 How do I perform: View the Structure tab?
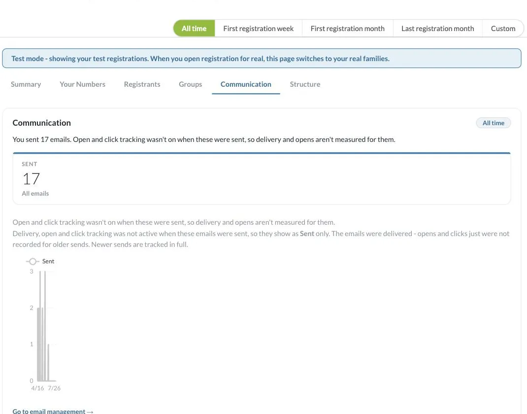tap(305, 84)
